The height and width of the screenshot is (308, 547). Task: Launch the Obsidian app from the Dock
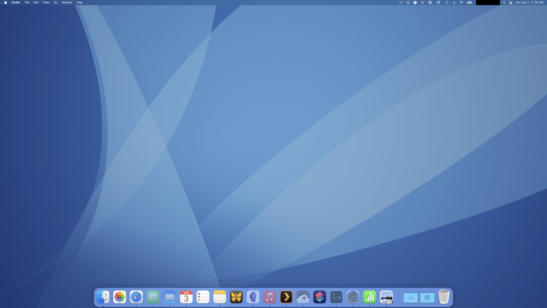[253, 297]
